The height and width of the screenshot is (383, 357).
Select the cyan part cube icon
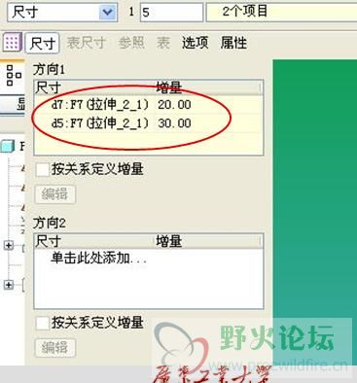8,146
